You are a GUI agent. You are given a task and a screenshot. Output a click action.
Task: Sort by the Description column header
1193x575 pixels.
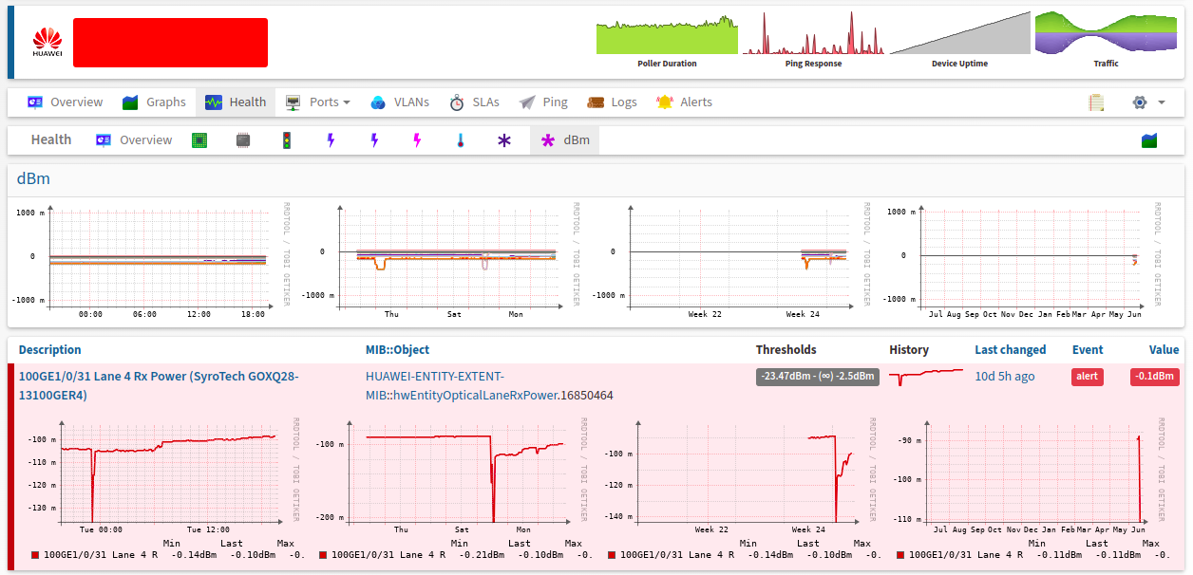click(x=49, y=350)
